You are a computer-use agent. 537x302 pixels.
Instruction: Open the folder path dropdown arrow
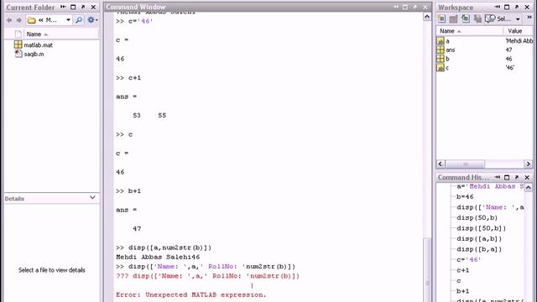click(68, 20)
